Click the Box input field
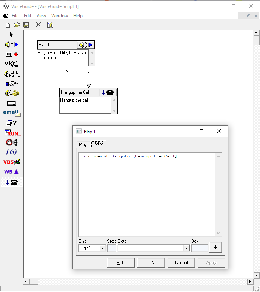This screenshot has width=260, height=292. click(200, 248)
